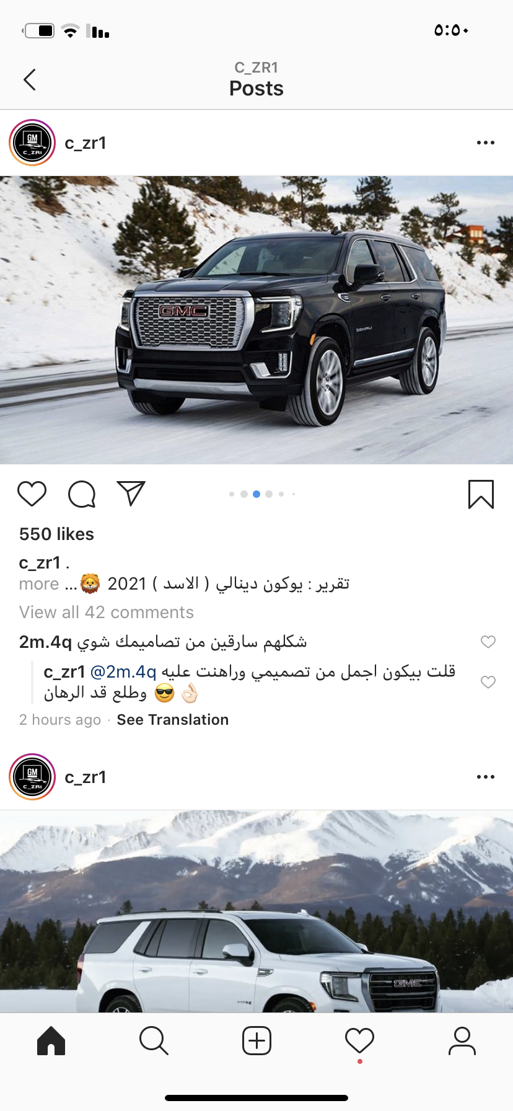Go to the Home tab
Image resolution: width=513 pixels, height=1111 pixels.
point(51,1040)
